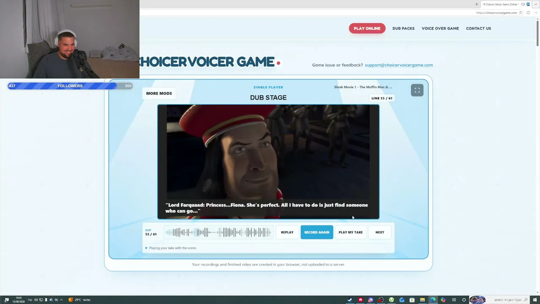The image size is (540, 304).
Task: Open Microsoft Edge from the taskbar
Action: [x=433, y=300]
